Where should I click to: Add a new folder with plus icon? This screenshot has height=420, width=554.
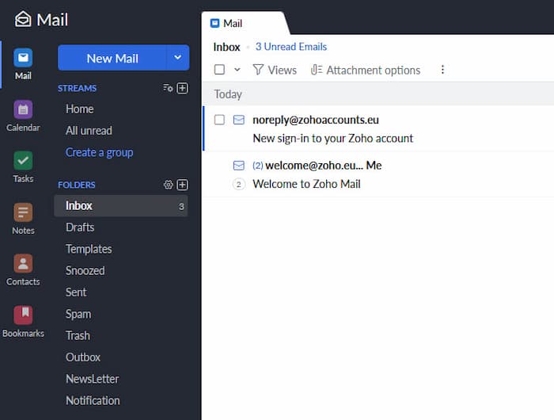coord(183,185)
